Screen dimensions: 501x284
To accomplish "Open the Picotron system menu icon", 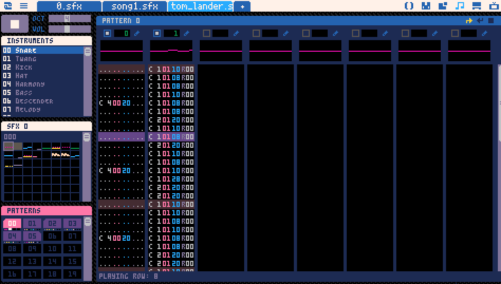I will click(8, 6).
